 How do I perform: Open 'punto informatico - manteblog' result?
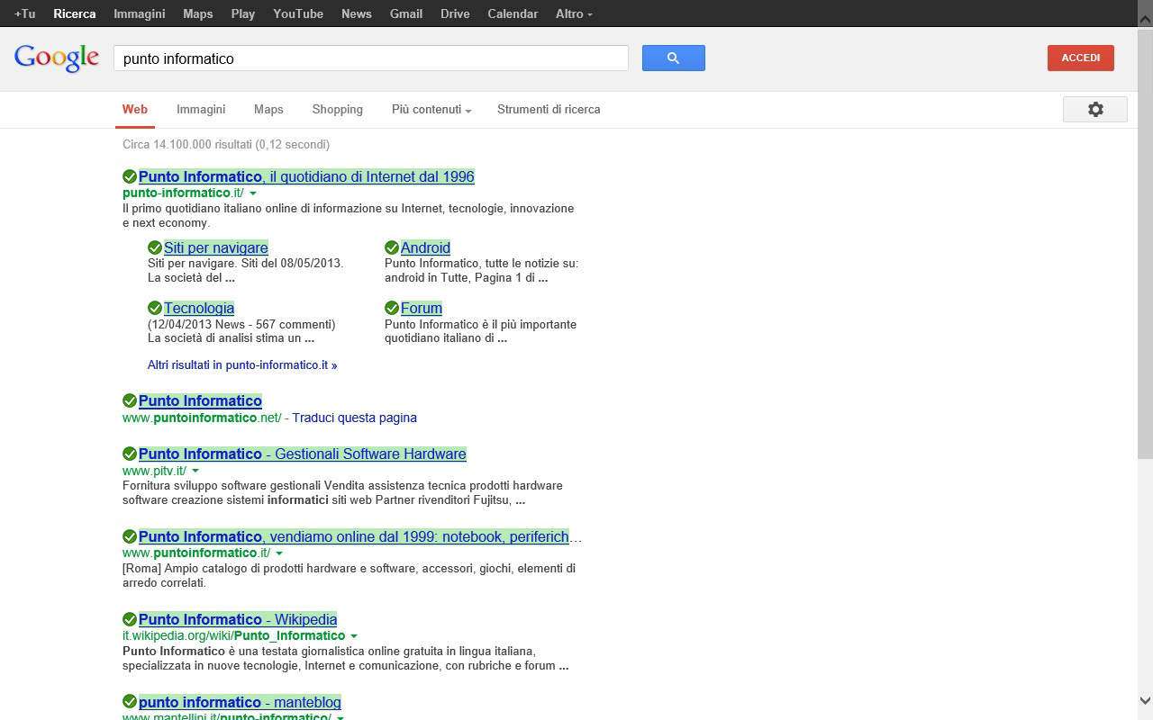240,702
